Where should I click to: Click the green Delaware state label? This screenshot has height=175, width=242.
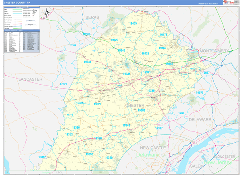pyautogui.click(x=148, y=155)
